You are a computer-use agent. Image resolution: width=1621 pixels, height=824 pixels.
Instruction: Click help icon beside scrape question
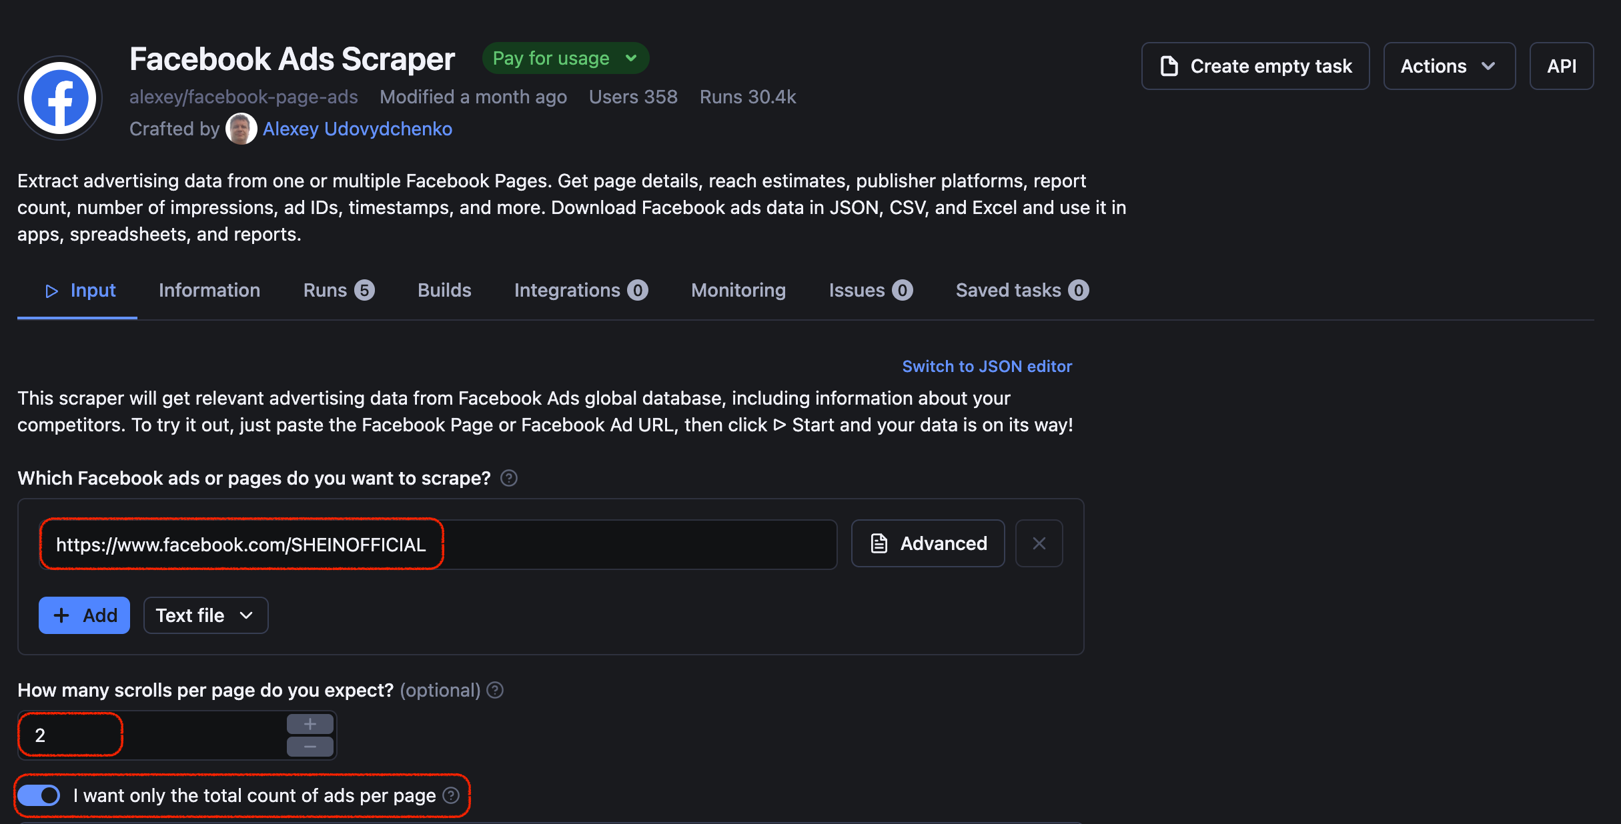point(509,478)
